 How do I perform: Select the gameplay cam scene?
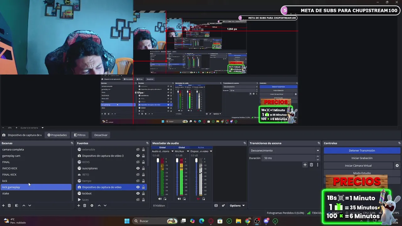click(x=36, y=156)
